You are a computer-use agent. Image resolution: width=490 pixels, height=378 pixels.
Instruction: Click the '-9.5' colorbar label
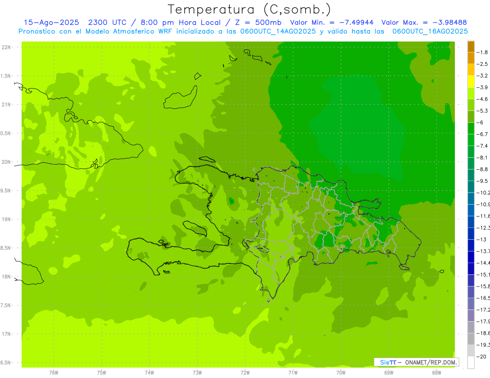[x=482, y=181]
